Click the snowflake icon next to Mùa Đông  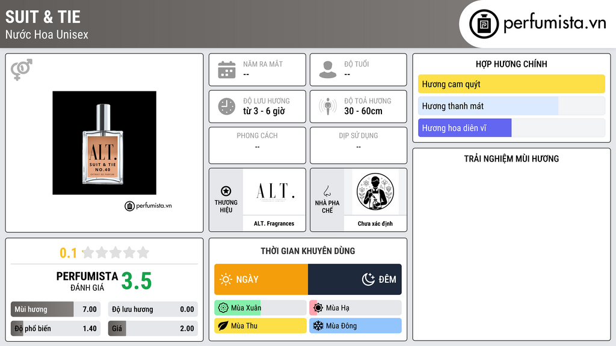[x=318, y=326]
